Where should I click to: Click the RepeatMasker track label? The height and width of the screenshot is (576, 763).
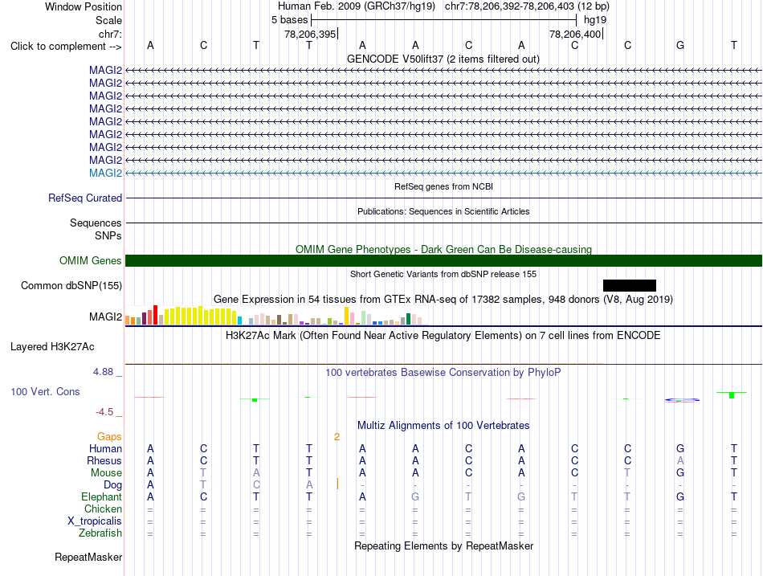pos(88,557)
